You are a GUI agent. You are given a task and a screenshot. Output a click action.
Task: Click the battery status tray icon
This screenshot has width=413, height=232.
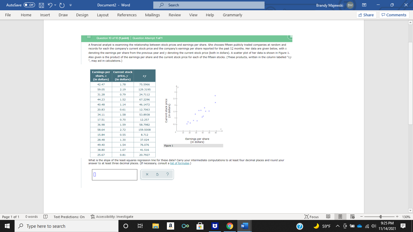(353, 226)
